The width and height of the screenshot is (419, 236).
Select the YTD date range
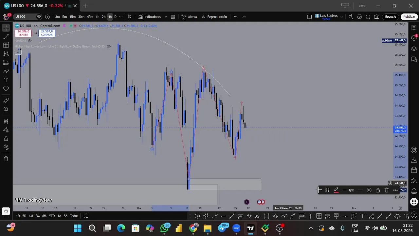[52, 216]
